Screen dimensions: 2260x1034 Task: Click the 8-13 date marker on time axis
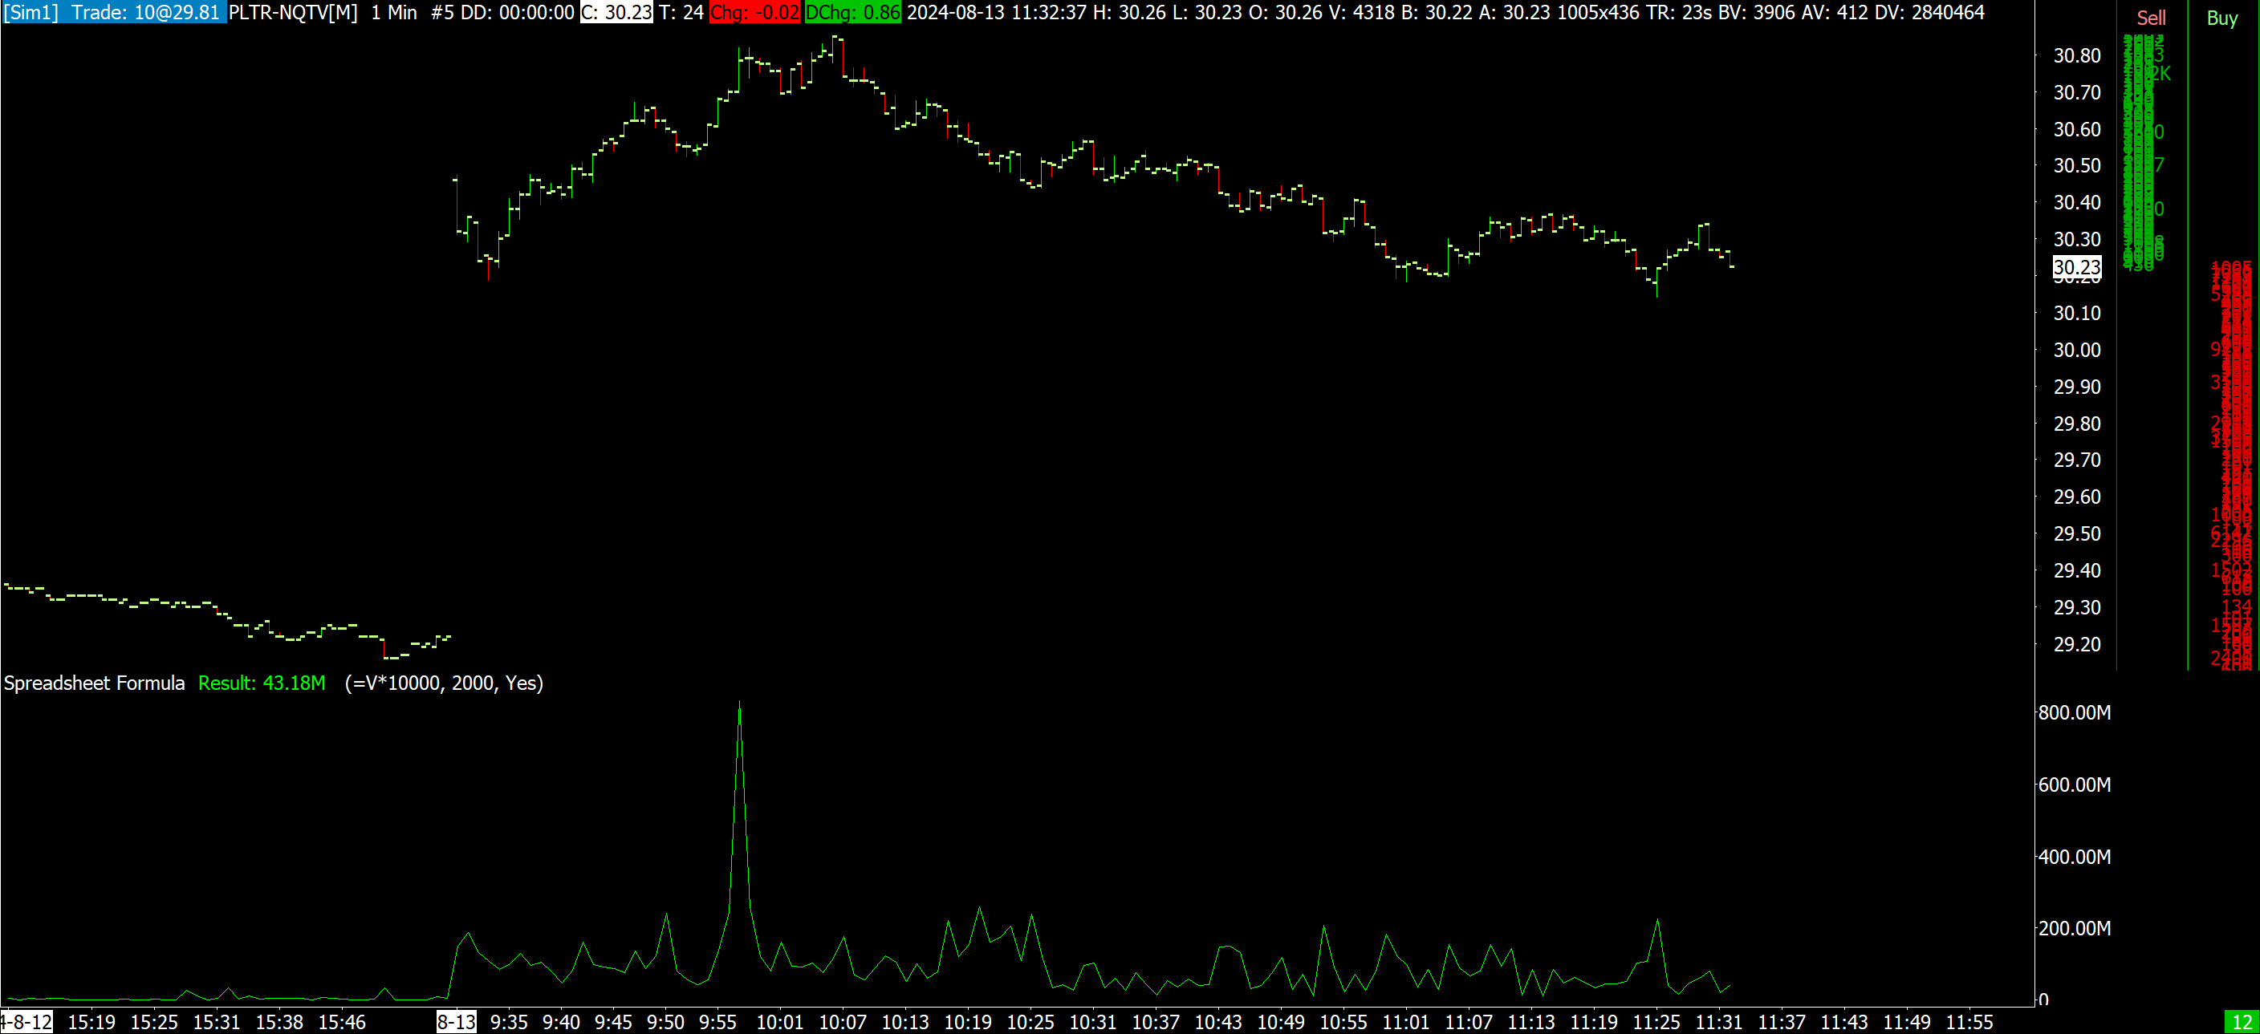tap(456, 1022)
